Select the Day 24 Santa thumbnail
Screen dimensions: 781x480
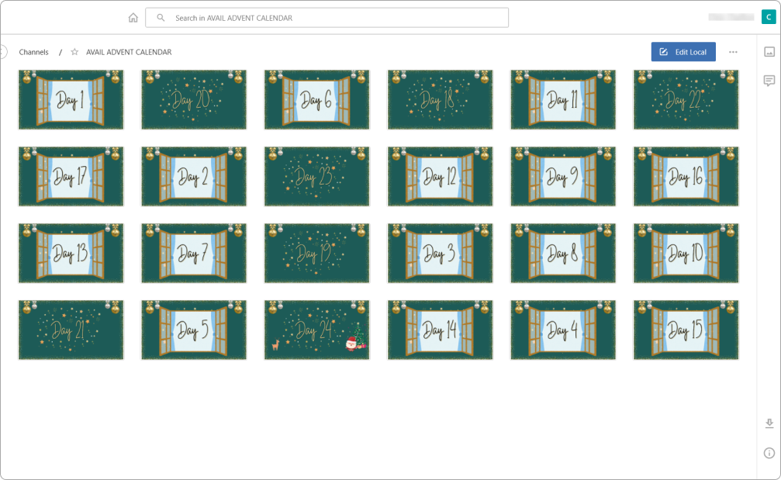point(316,330)
